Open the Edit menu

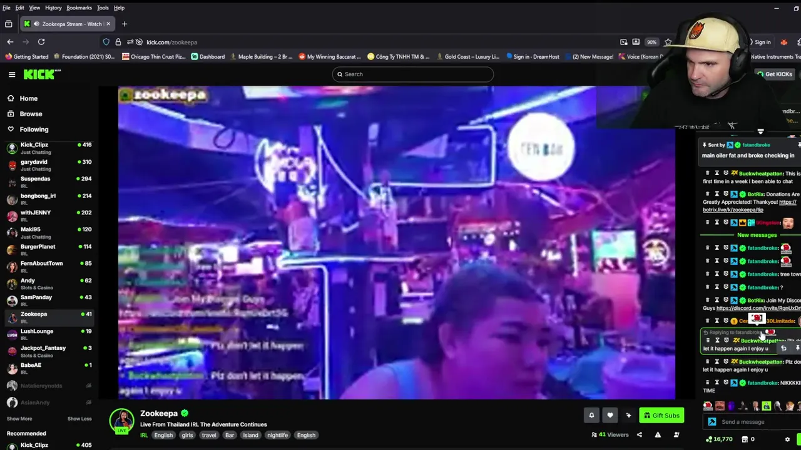(x=20, y=7)
